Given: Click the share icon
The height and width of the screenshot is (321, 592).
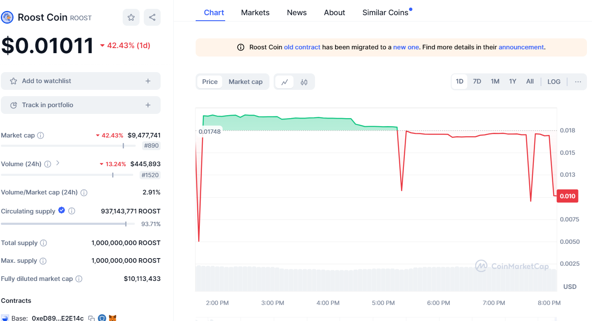Looking at the screenshot, I should coord(152,17).
